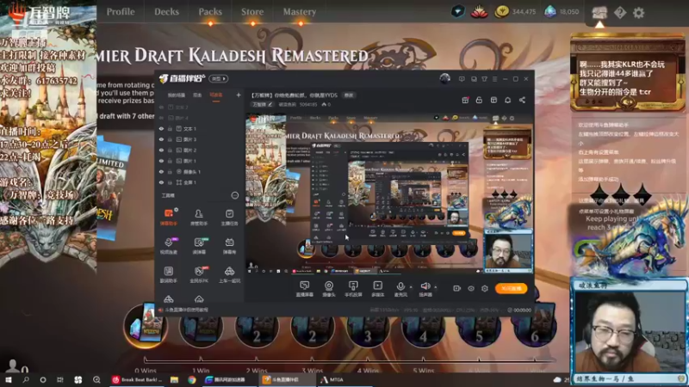Open the Mastery tab
689x387 pixels.
click(x=299, y=12)
